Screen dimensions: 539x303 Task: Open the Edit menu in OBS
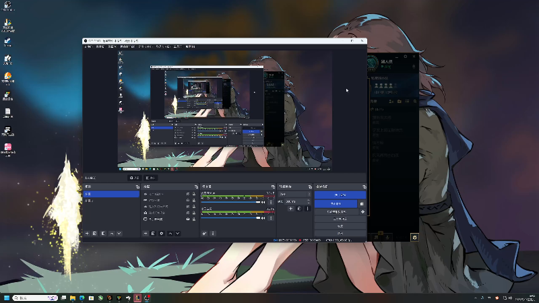100,46
